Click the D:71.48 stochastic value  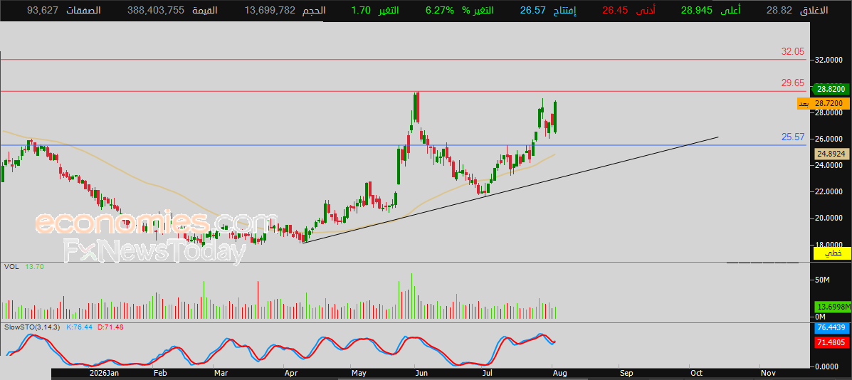110,327
